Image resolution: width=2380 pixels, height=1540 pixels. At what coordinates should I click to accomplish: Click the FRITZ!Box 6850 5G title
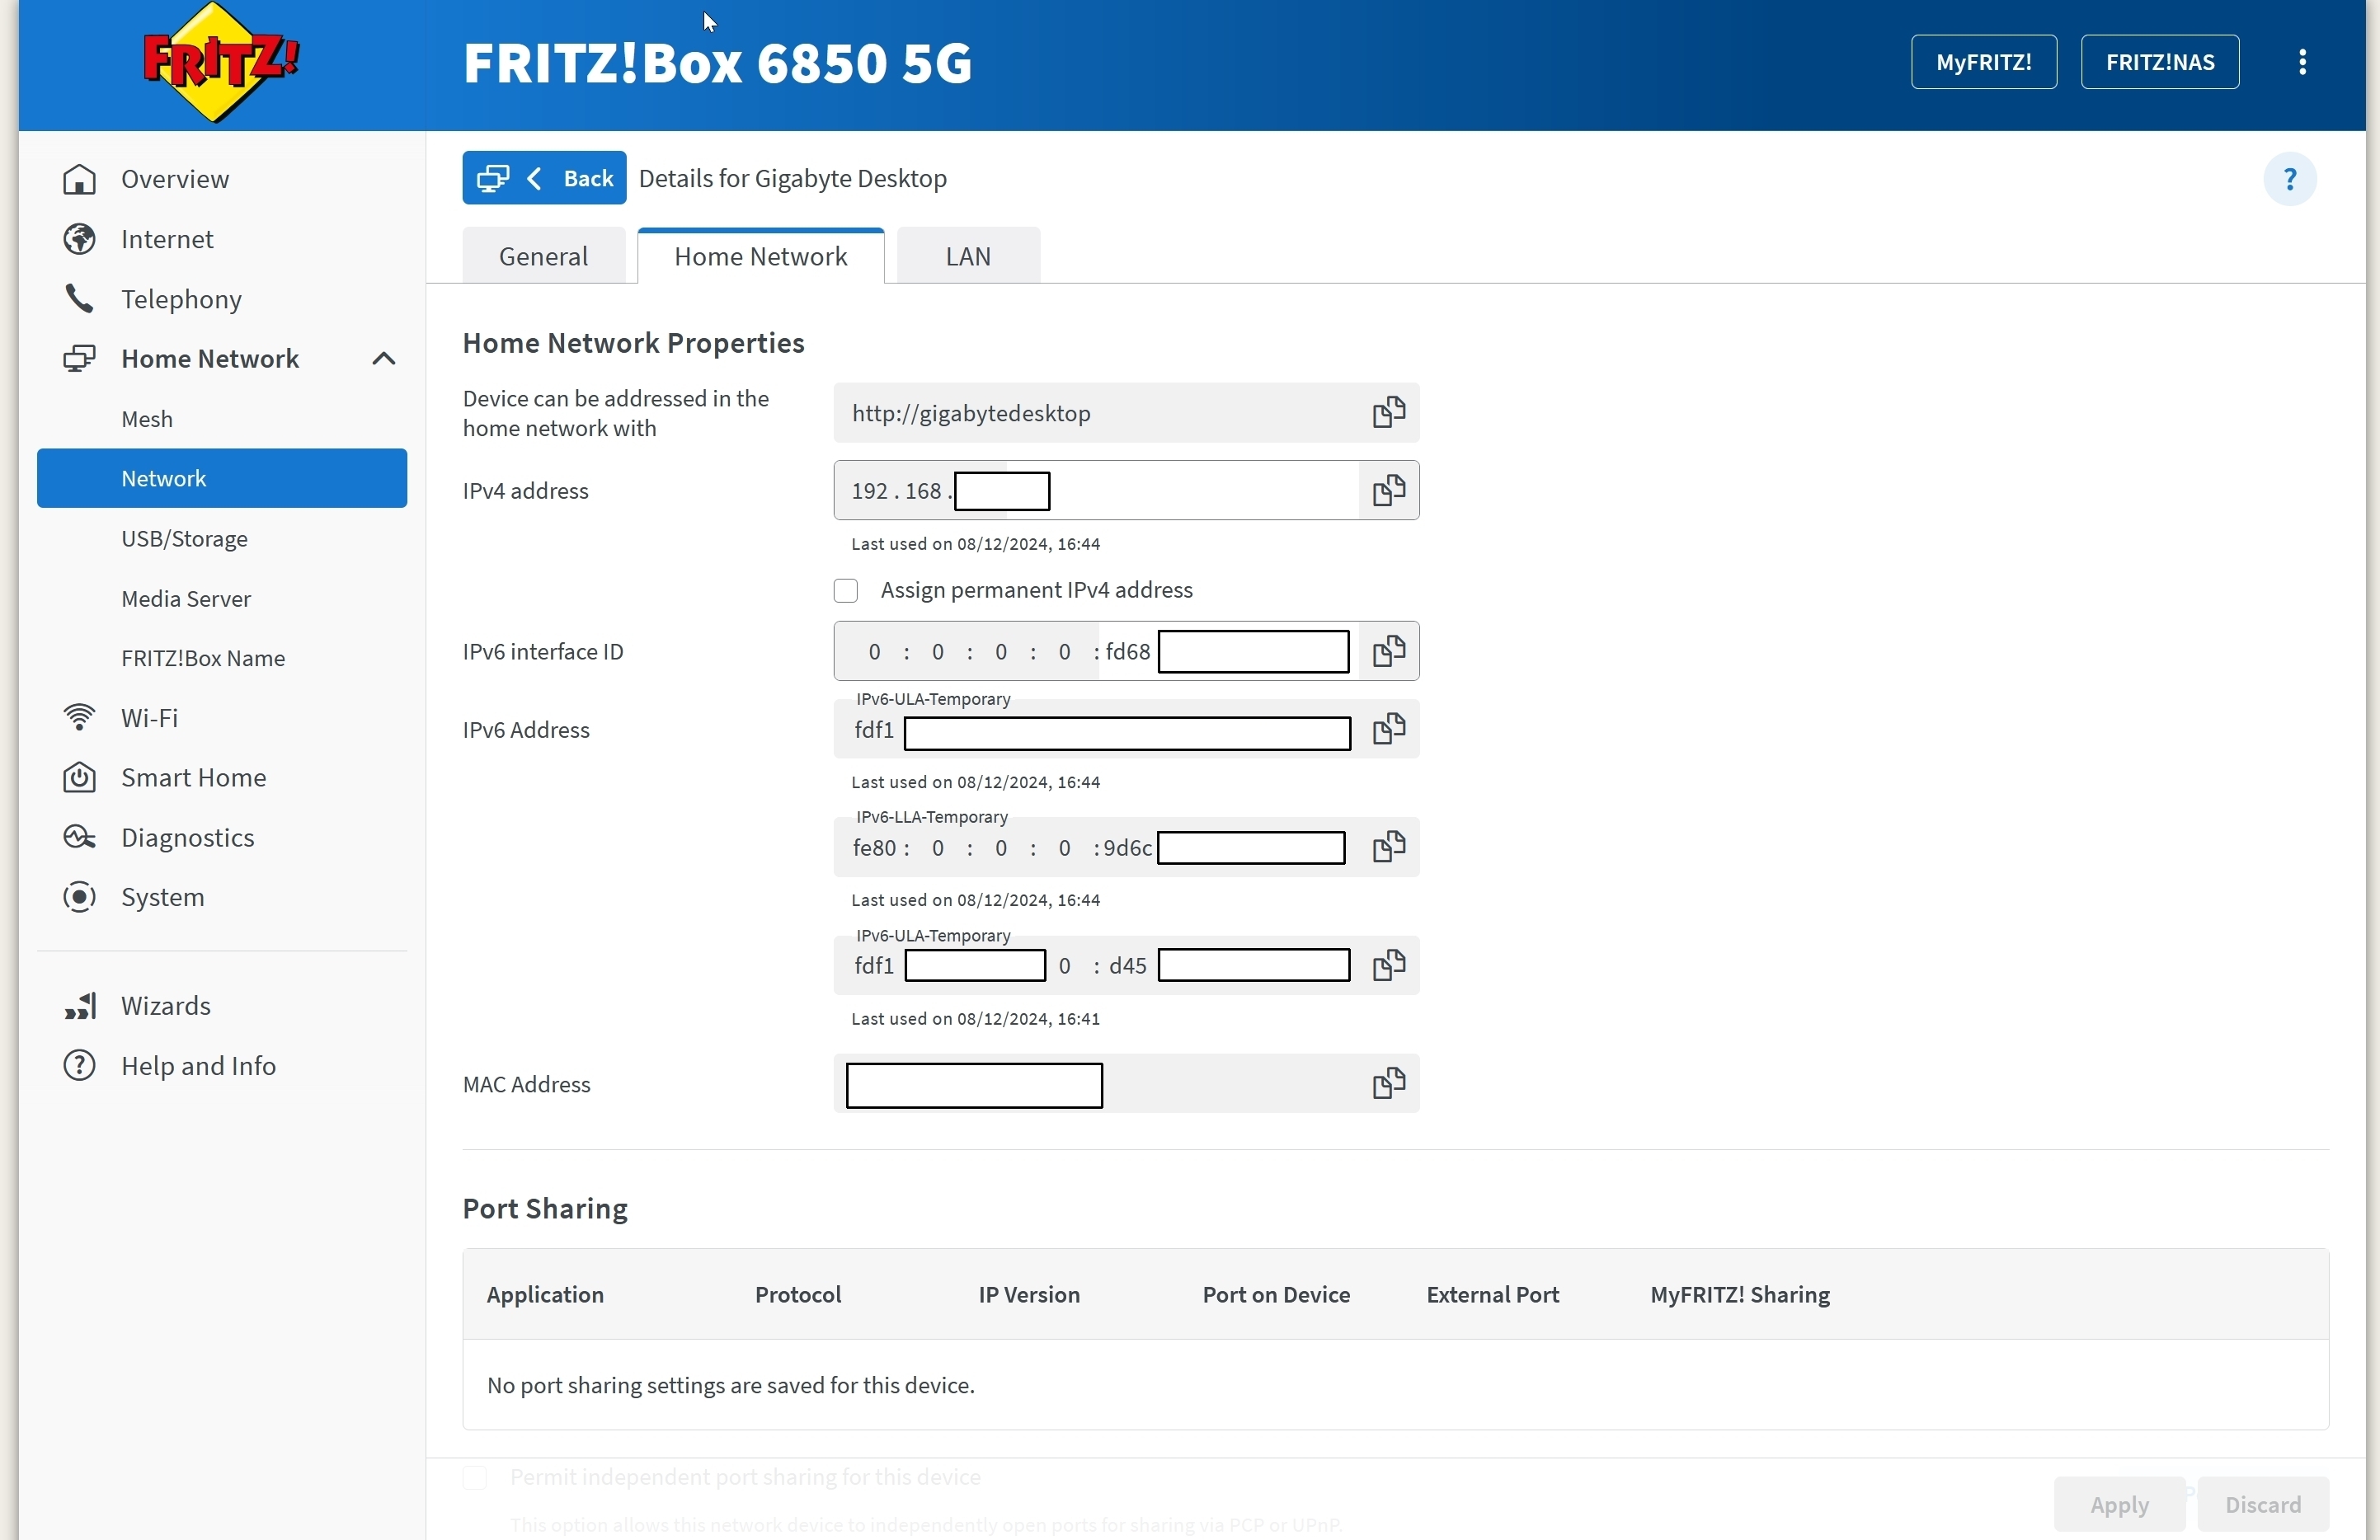pyautogui.click(x=717, y=63)
